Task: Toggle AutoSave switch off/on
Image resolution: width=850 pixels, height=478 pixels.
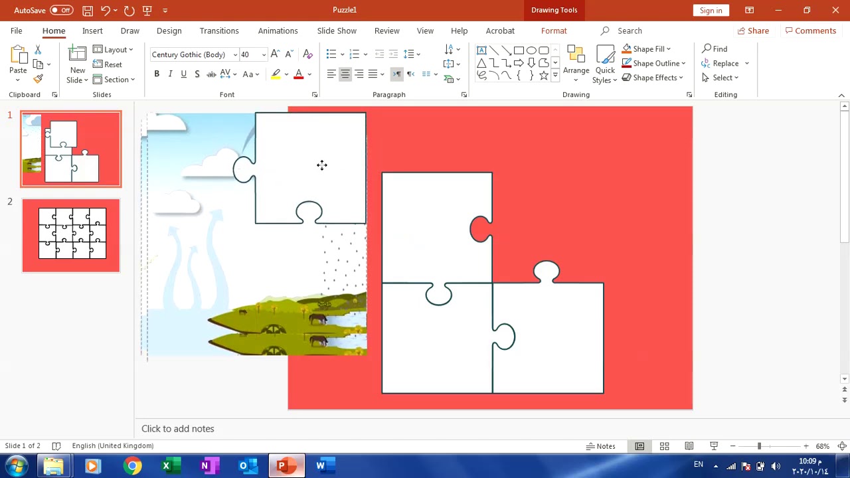Action: click(61, 10)
